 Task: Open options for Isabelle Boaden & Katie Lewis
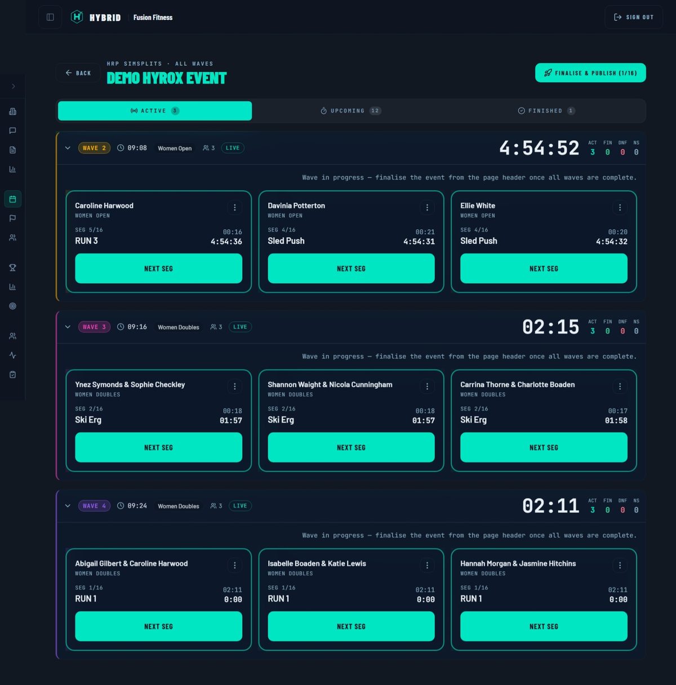click(x=427, y=566)
